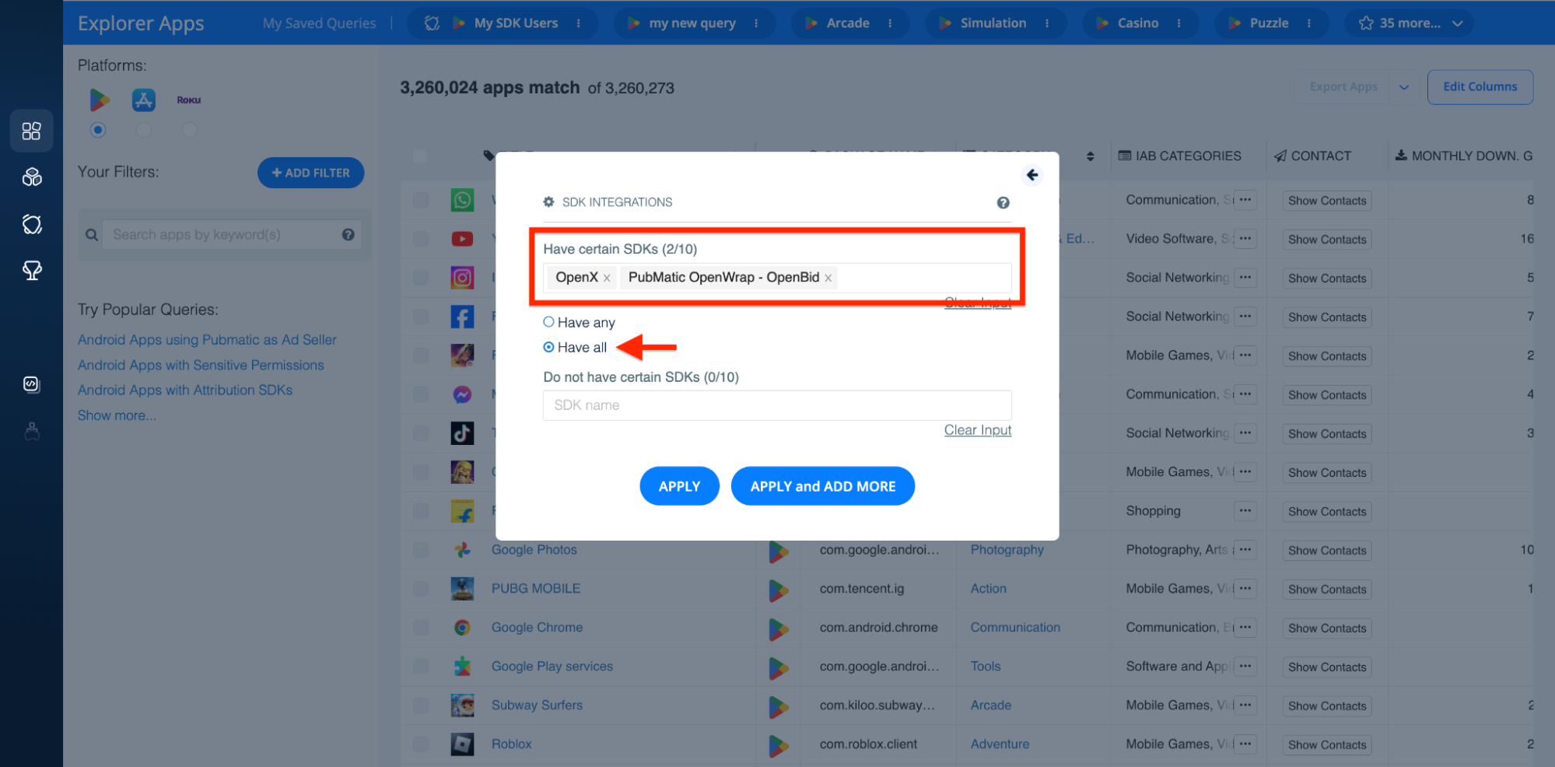Open help for SDK Integrations
This screenshot has height=767, width=1555.
(1003, 202)
